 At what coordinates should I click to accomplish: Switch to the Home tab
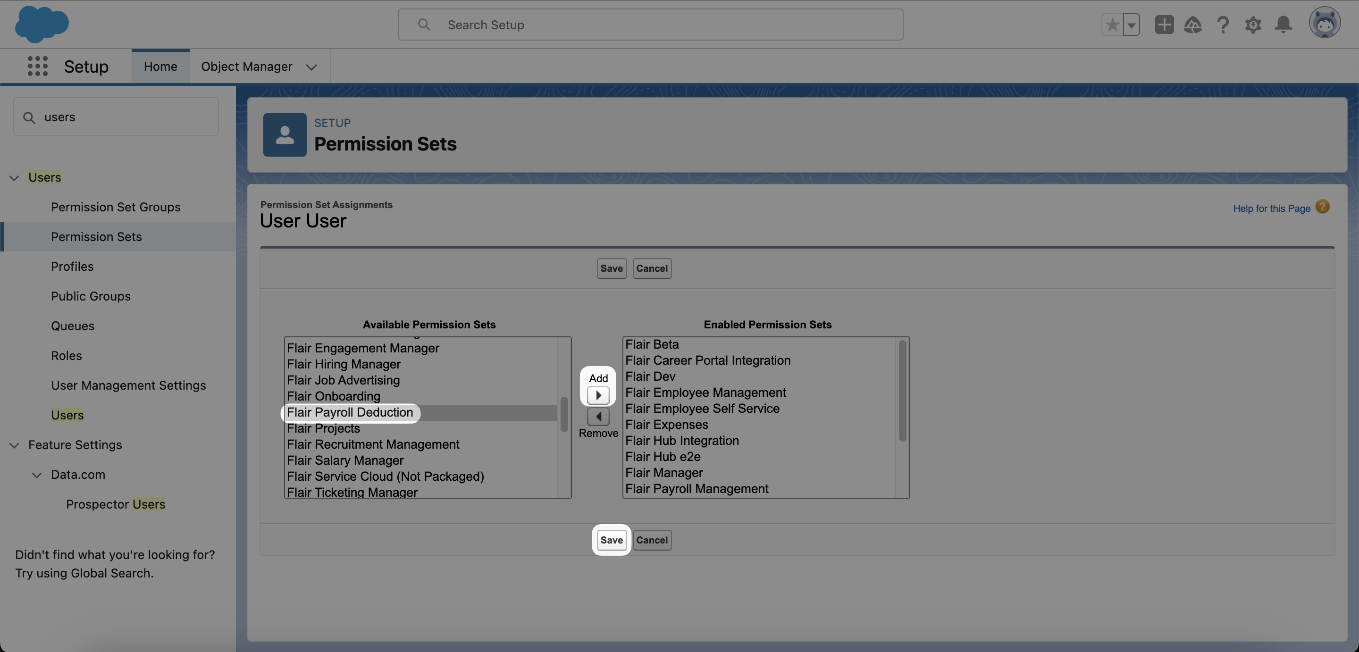(160, 67)
